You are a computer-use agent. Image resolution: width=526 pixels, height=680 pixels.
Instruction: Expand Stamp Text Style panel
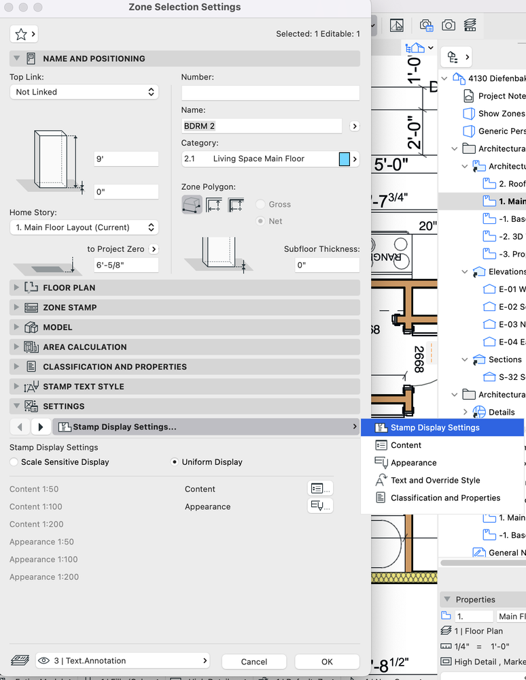click(16, 387)
